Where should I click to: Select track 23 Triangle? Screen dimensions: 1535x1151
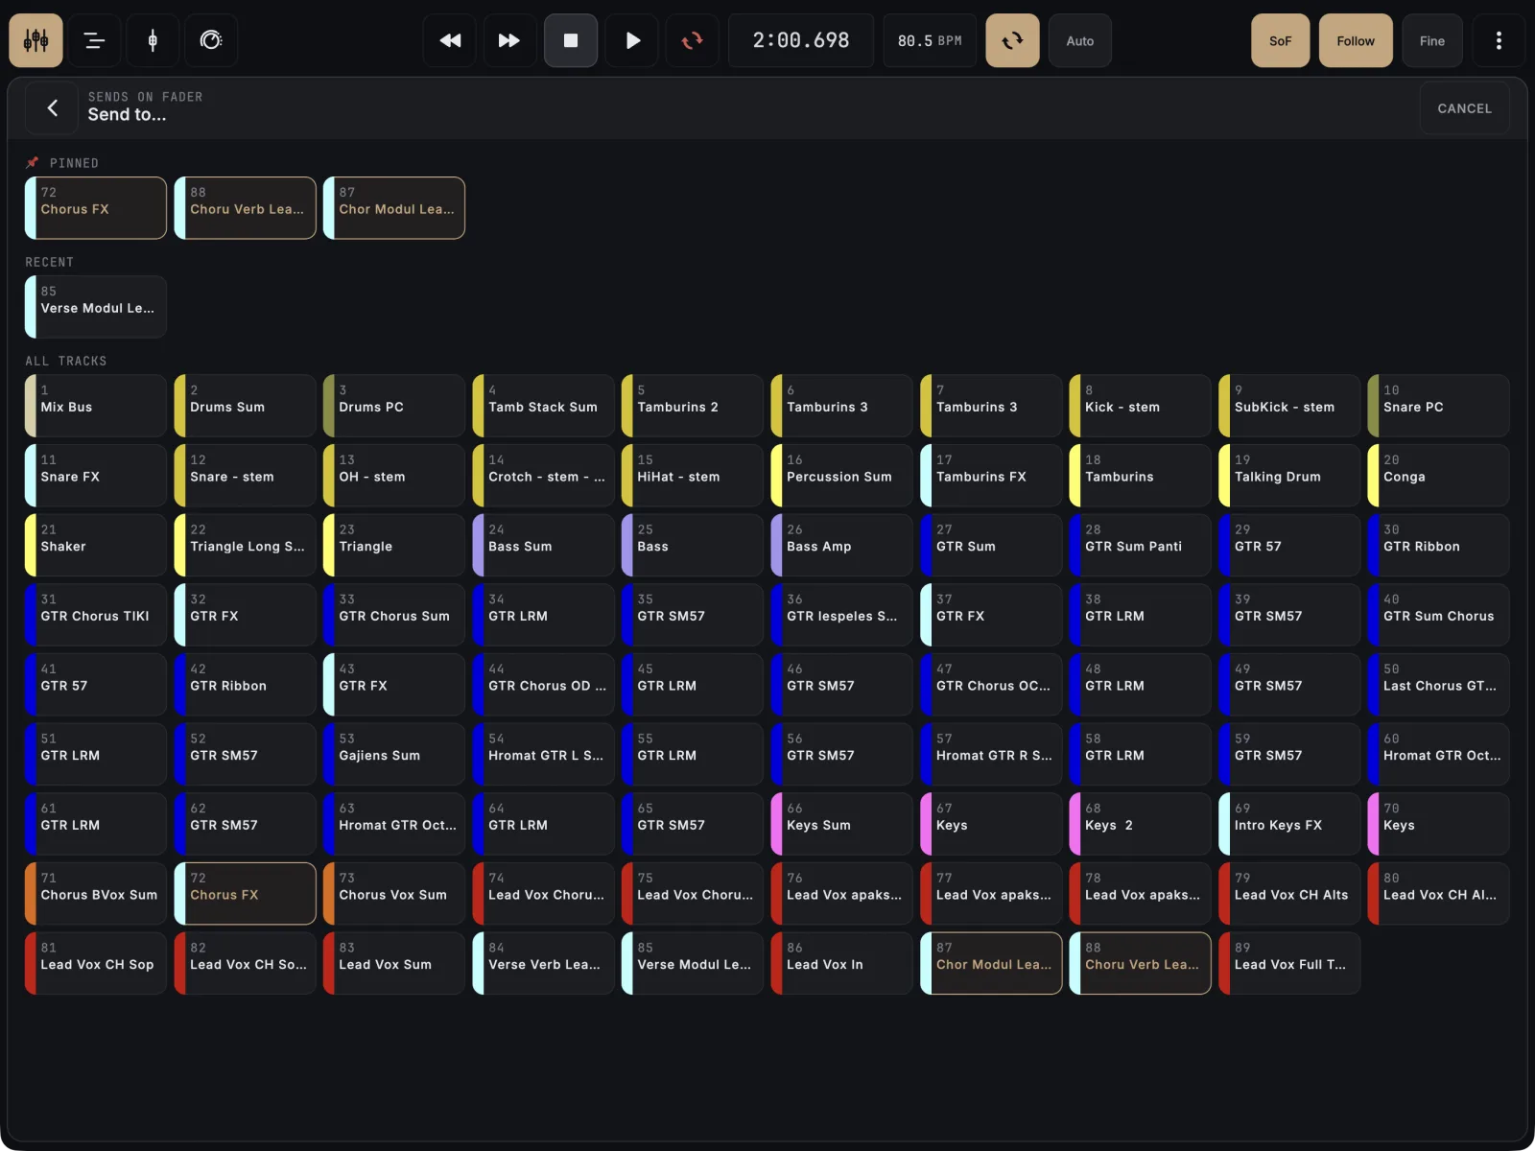(394, 546)
